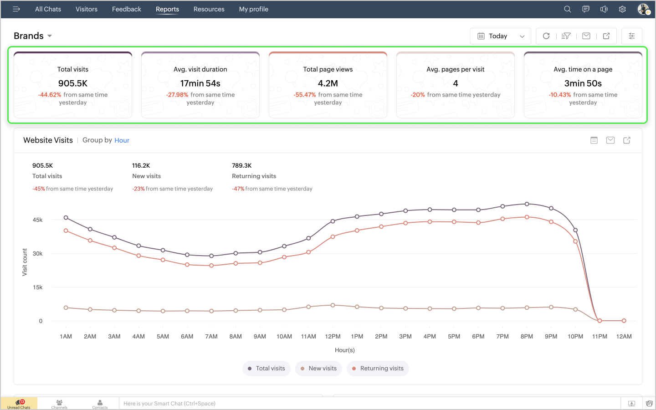Click the Total visits summary card
This screenshot has height=410, width=656.
coord(73,85)
